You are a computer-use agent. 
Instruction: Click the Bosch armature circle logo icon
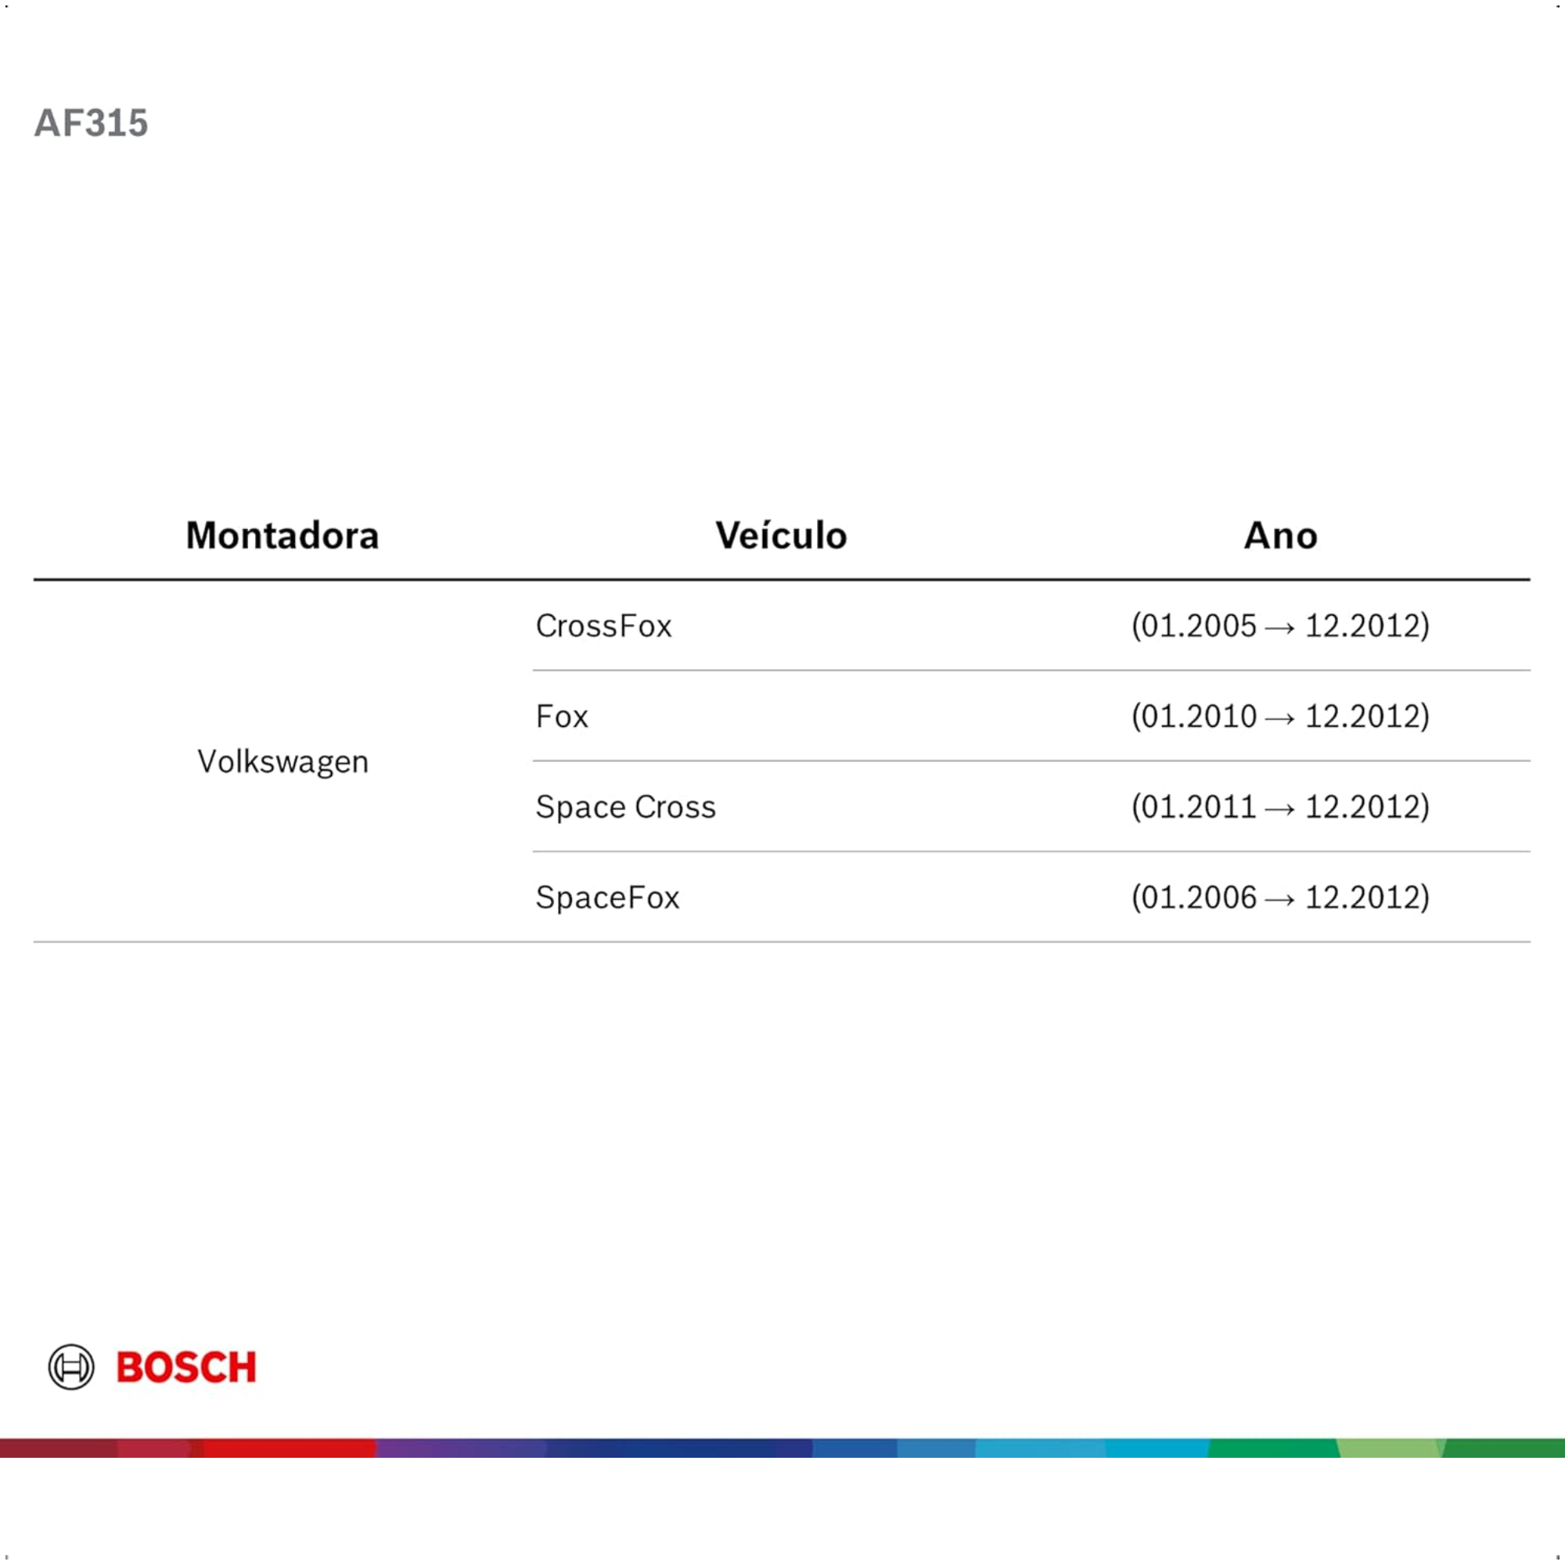[x=71, y=1367]
